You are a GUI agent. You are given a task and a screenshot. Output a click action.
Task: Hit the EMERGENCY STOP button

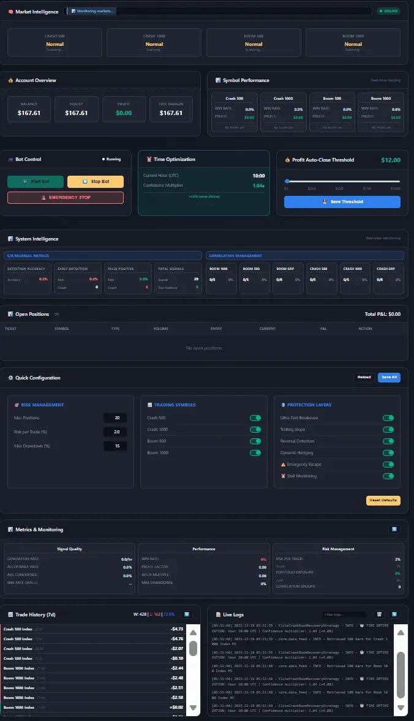click(66, 198)
